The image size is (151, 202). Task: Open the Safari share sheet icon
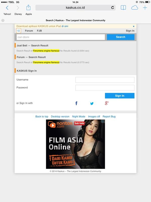pos(28,8)
